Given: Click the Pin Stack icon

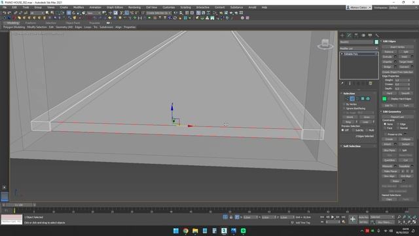Looking at the screenshot, I should (342, 83).
